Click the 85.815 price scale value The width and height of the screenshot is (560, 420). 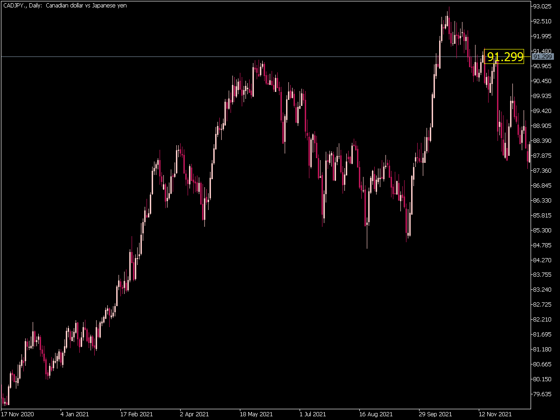(x=543, y=216)
